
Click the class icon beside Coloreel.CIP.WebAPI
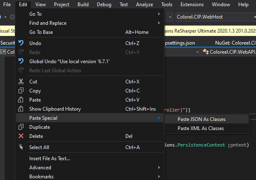click(x=206, y=52)
